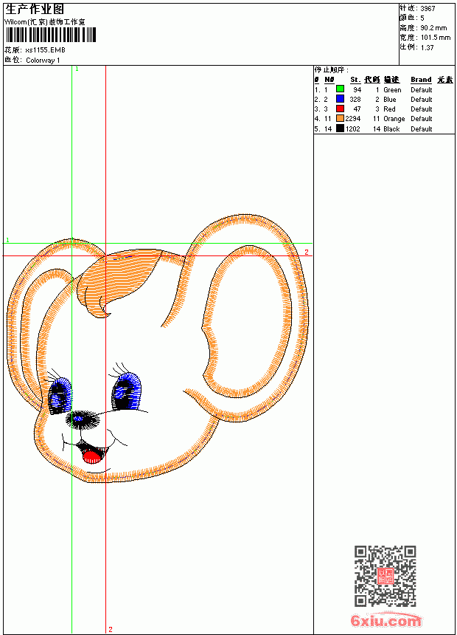457x635 pixels.
Task: Click the height value 90.2 mm
Action: [433, 28]
